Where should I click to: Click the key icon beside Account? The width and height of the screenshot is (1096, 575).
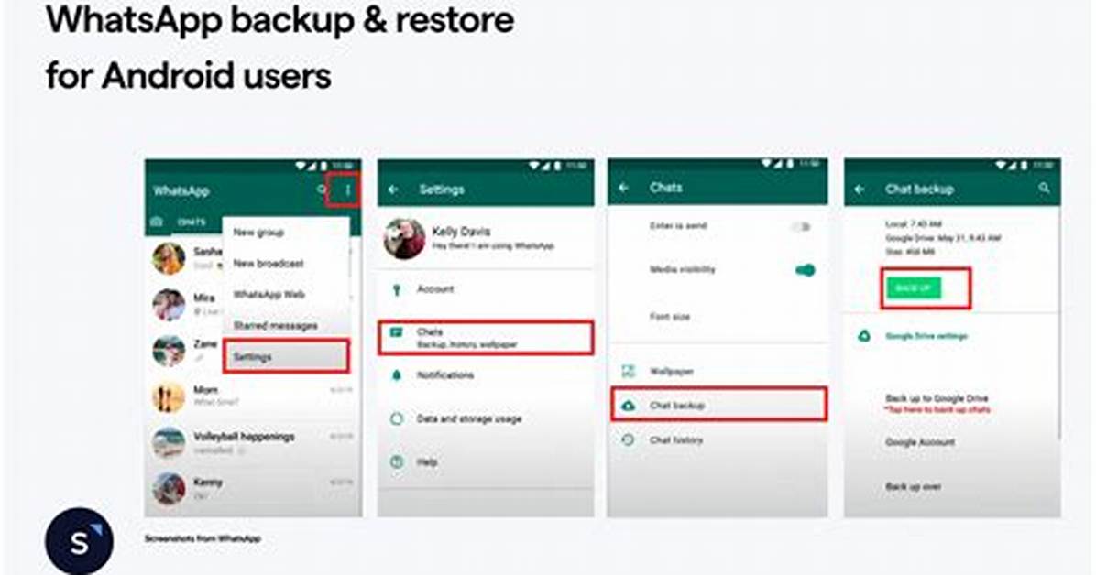pyautogui.click(x=397, y=289)
